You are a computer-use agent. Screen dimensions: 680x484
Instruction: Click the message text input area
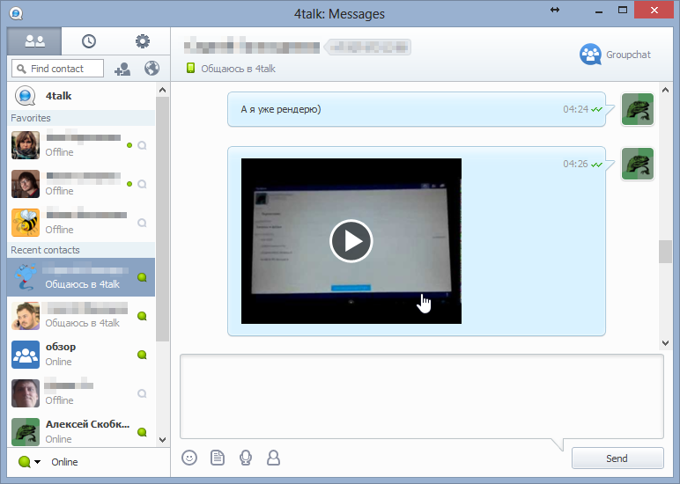(421, 394)
